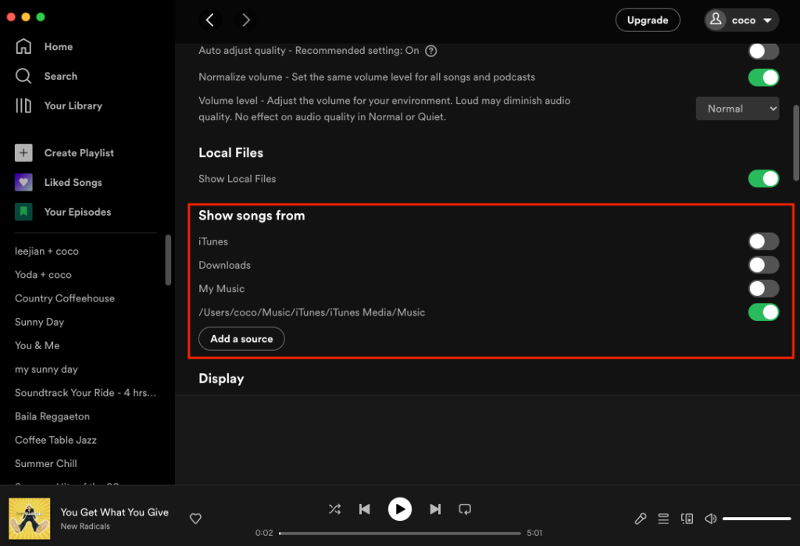Mute audio with the speaker icon
This screenshot has width=800, height=546.
pos(710,519)
